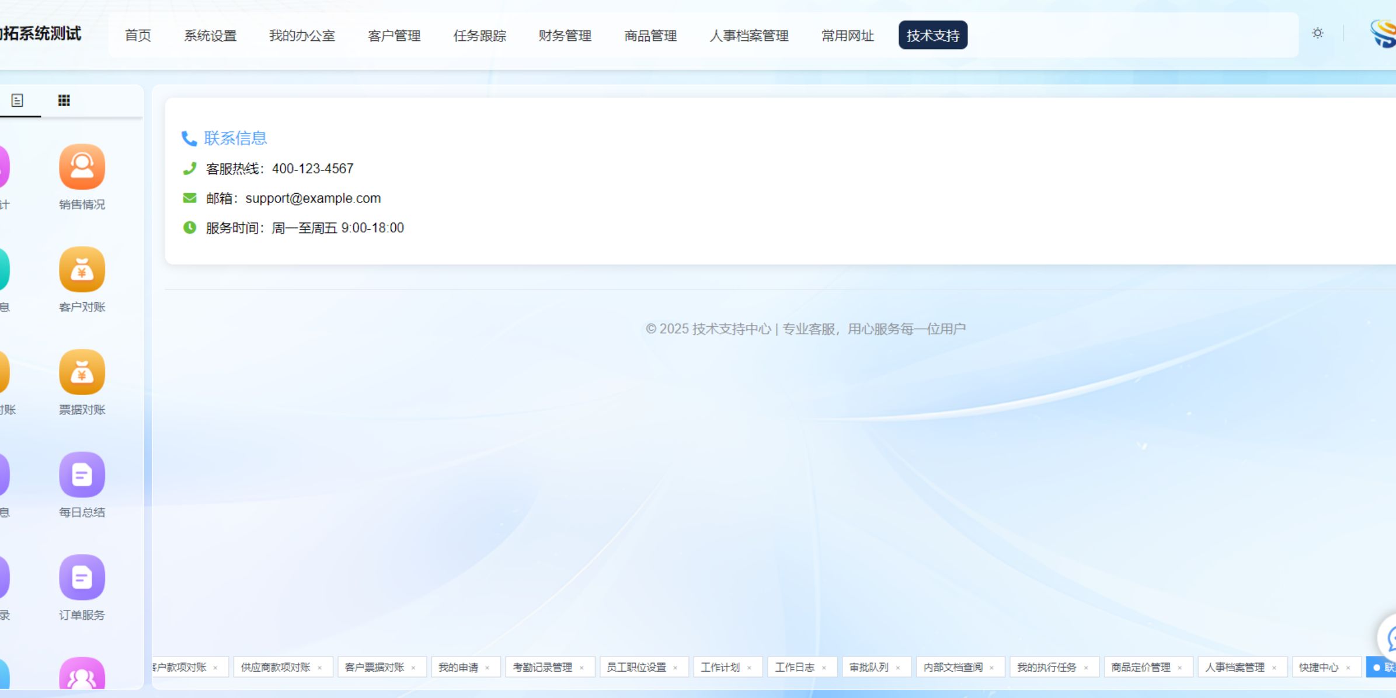This screenshot has height=698, width=1396.
Task: Switch to the 审批队列 tab
Action: 868,667
